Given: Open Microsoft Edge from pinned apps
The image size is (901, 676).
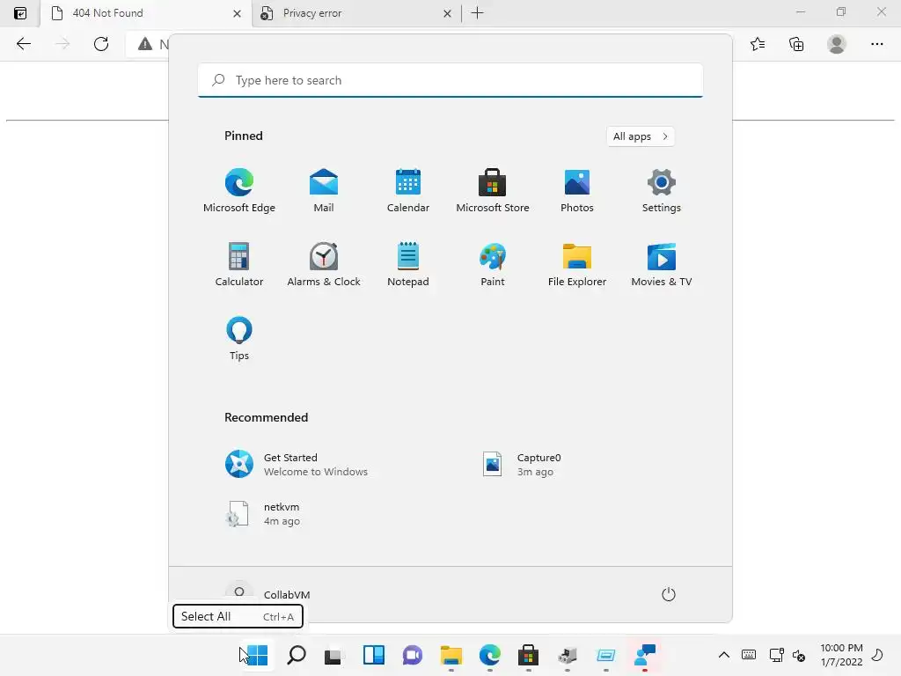Looking at the screenshot, I should pos(239,190).
